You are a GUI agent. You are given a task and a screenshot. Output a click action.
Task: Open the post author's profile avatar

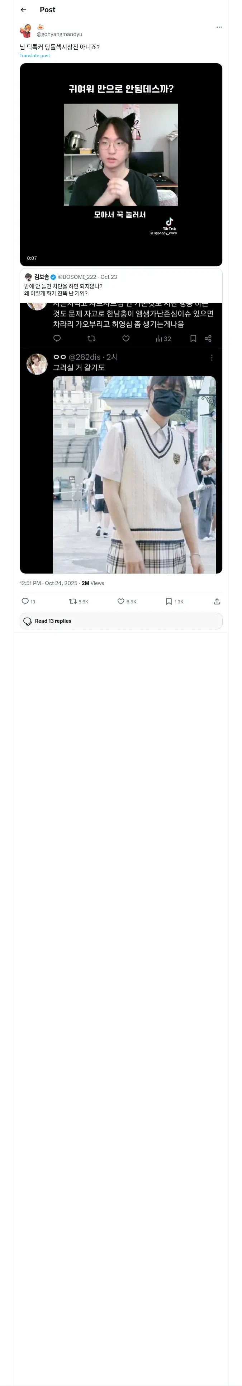pyautogui.click(x=26, y=30)
